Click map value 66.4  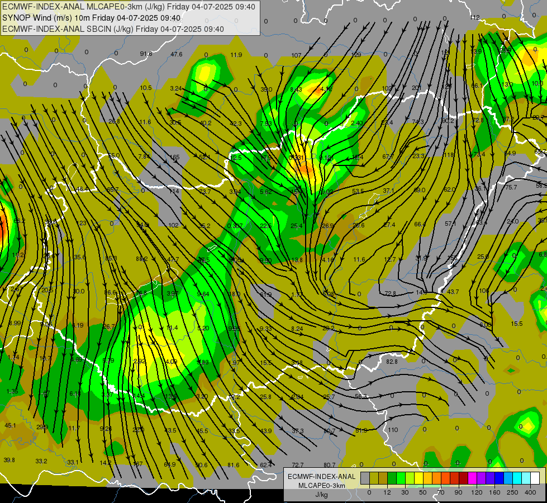tap(420, 224)
